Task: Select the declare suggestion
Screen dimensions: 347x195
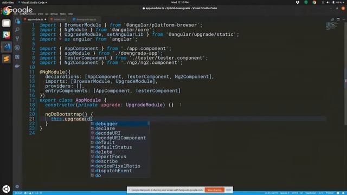Action: coord(120,128)
